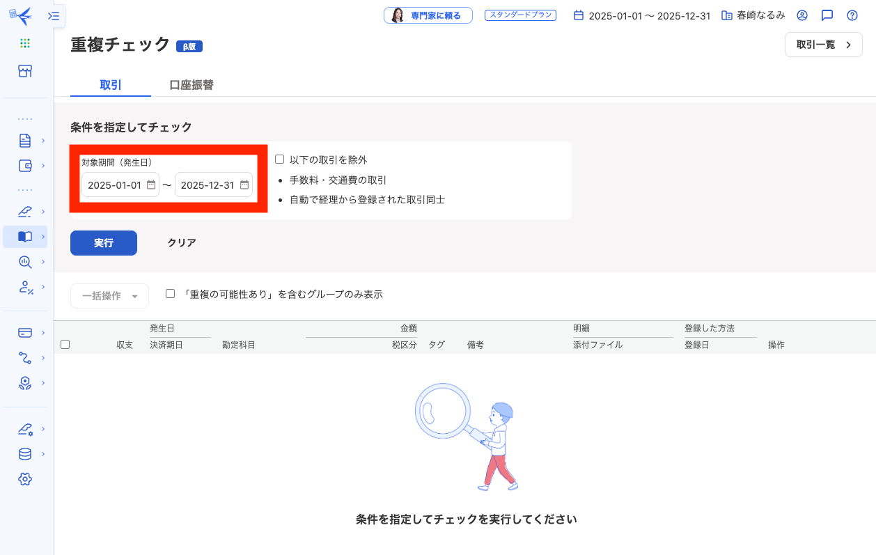This screenshot has height=555, width=876.
Task: Click the account profile icon top right
Action: (801, 15)
